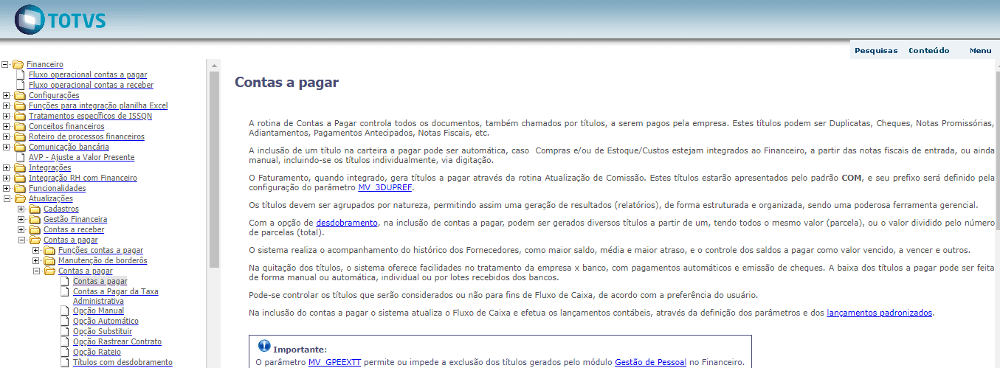Select highlighted Contas a pagar leaf topic
The height and width of the screenshot is (368, 1000).
point(100,281)
